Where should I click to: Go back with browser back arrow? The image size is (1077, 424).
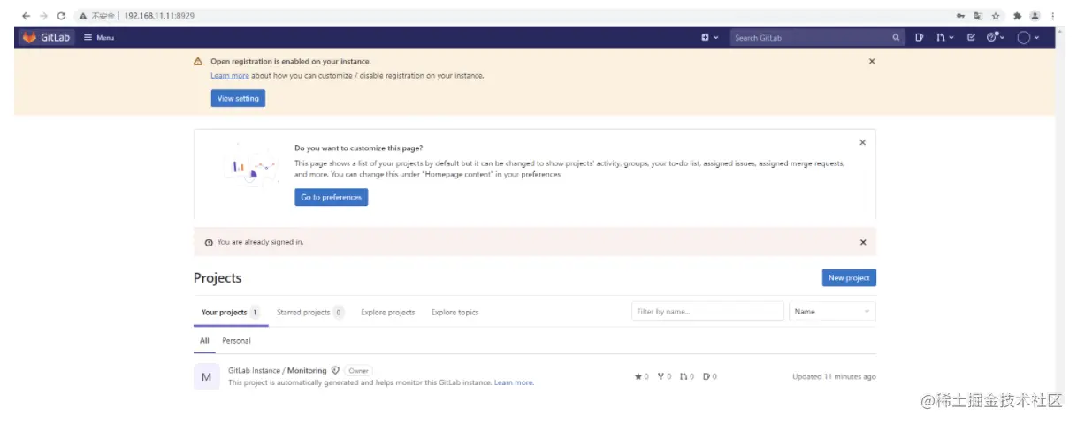click(x=26, y=16)
